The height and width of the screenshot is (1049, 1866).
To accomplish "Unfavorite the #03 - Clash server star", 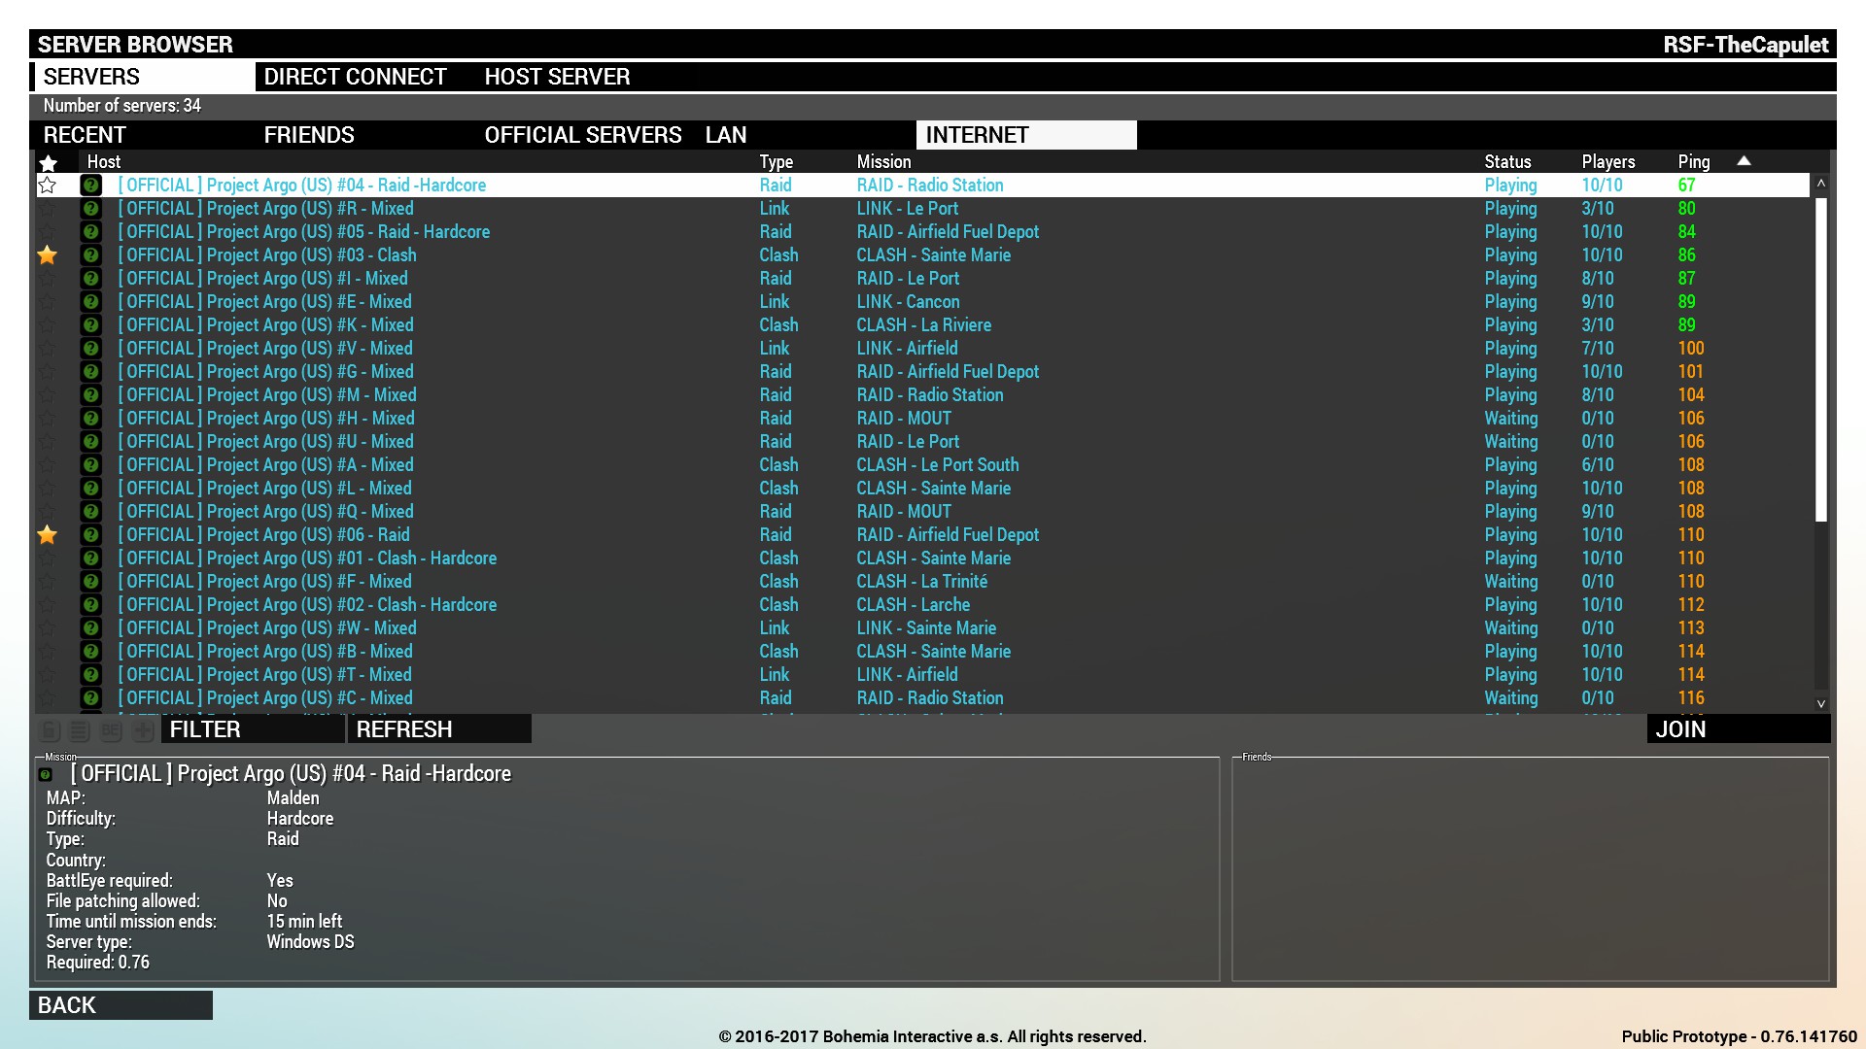I will 48,255.
